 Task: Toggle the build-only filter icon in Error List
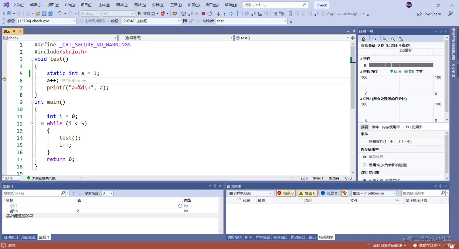345,193
